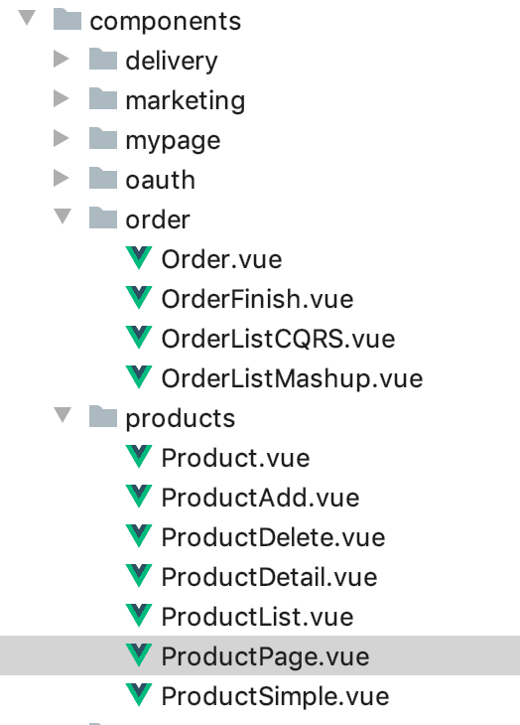Expand the mypage folder arrow

coord(62,138)
